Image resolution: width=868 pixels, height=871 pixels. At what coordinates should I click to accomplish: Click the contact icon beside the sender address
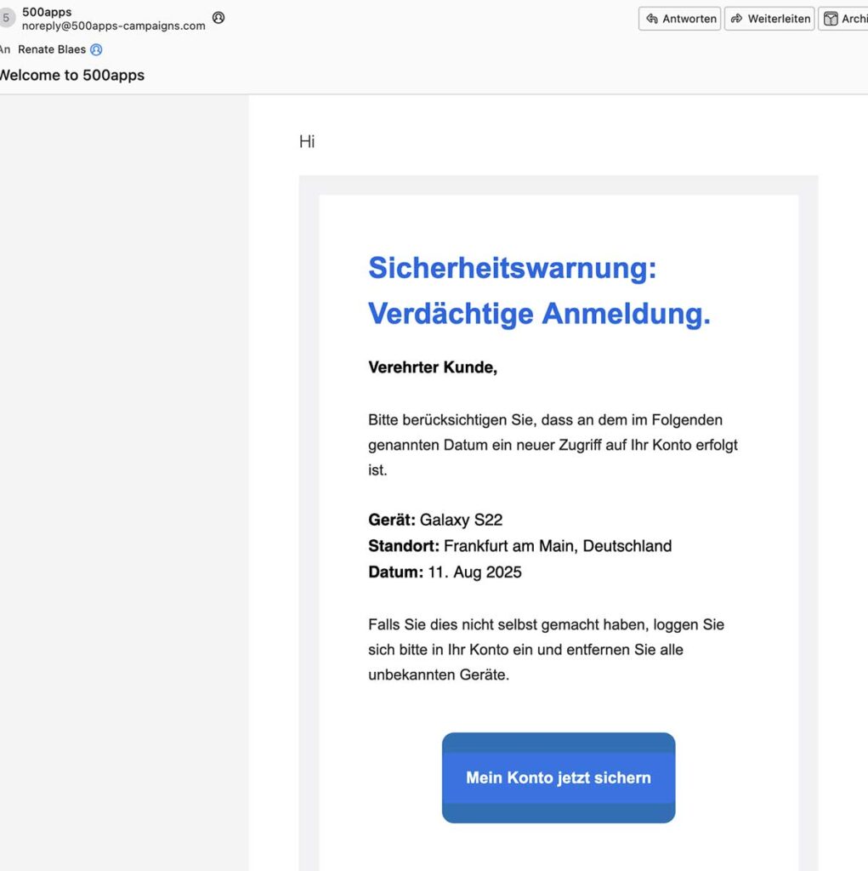(x=218, y=18)
